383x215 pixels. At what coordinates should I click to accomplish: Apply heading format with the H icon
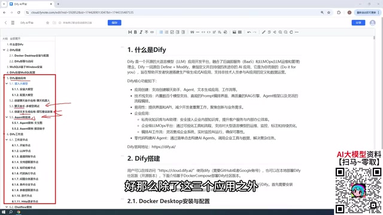click(x=130, y=32)
